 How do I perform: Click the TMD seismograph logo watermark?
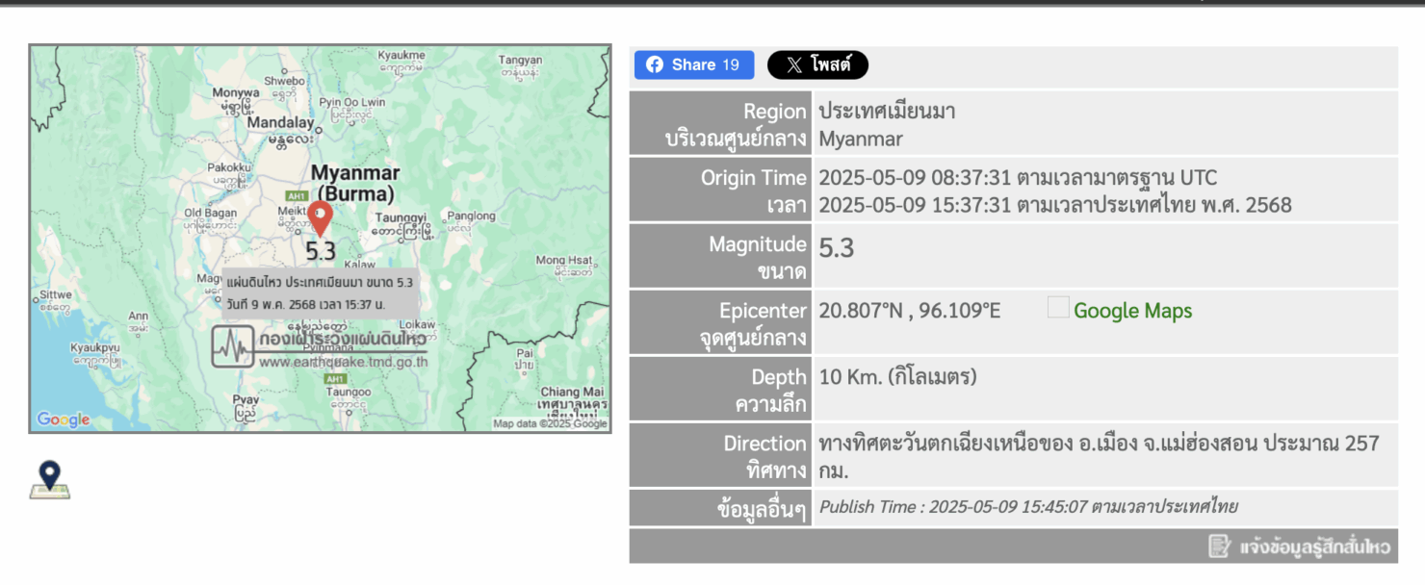[x=234, y=346]
